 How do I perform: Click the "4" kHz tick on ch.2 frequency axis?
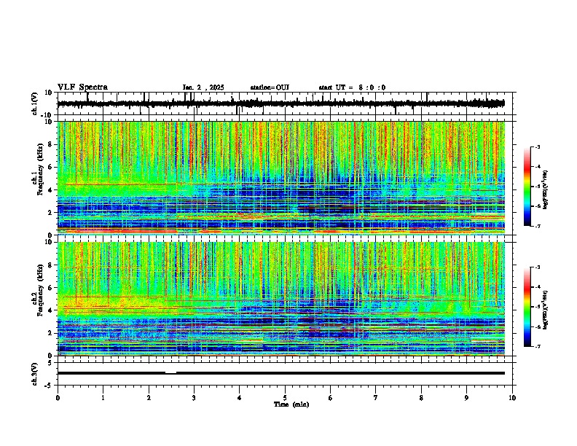tap(51, 310)
